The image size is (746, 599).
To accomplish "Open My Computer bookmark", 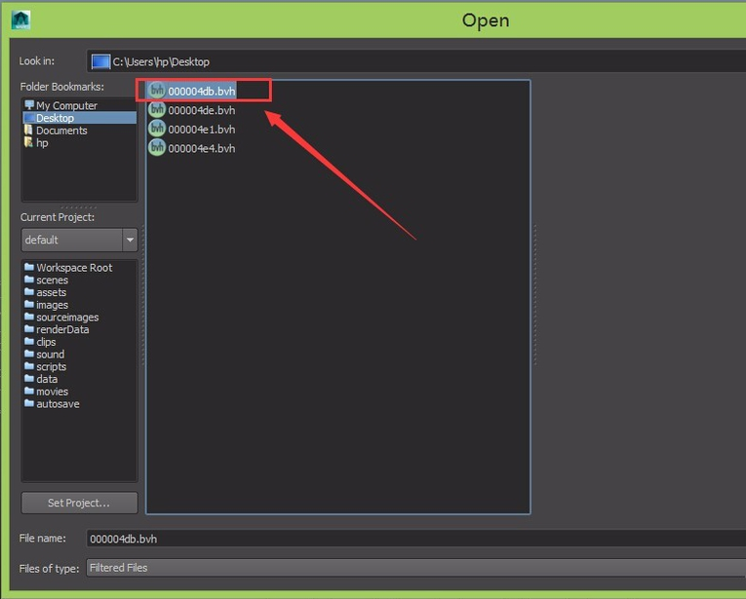I will tap(66, 105).
